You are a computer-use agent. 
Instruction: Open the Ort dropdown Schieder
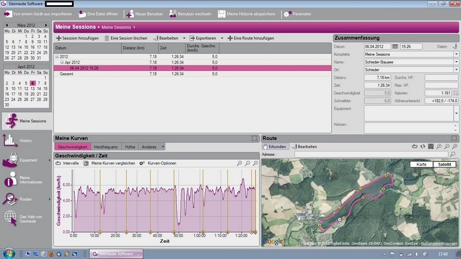(x=456, y=69)
